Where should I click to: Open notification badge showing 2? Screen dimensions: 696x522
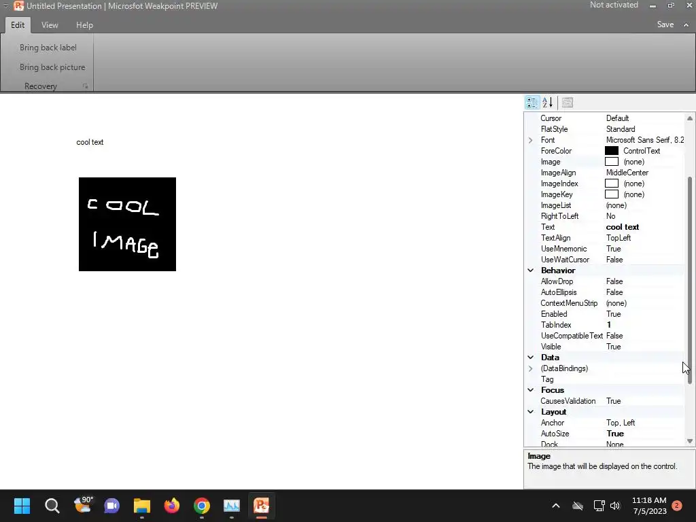[x=677, y=506]
